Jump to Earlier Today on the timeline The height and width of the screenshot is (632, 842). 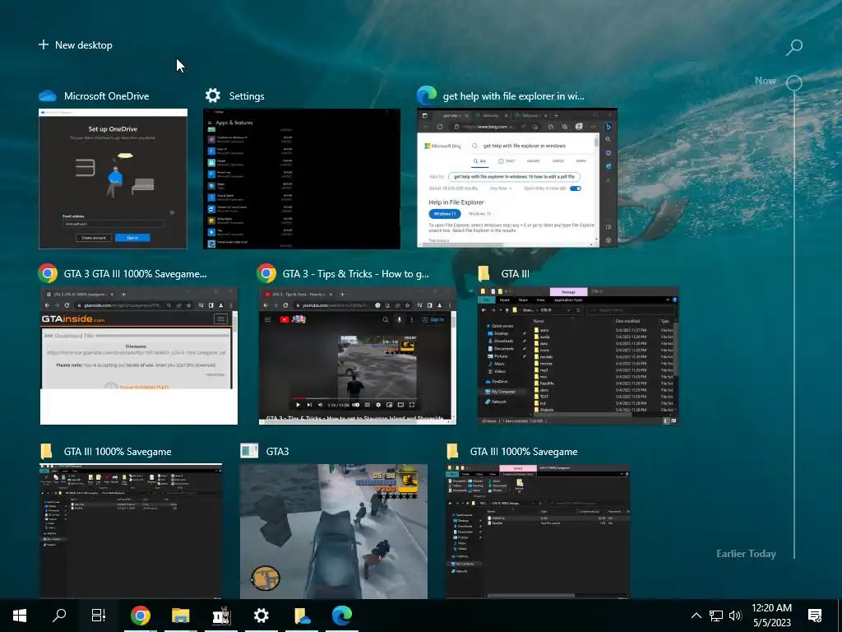[746, 554]
